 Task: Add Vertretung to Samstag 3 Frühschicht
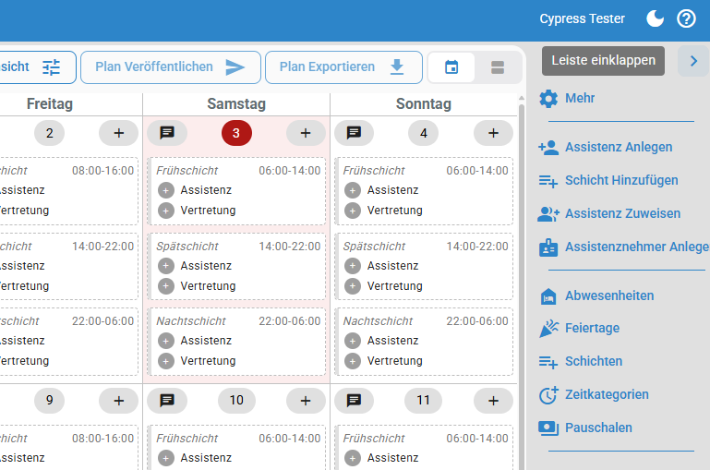point(165,211)
